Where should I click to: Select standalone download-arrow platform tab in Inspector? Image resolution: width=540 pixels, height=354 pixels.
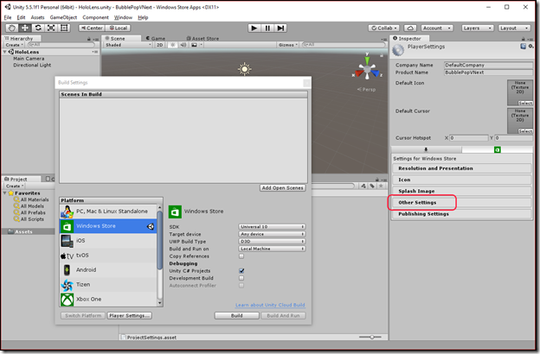pos(426,149)
